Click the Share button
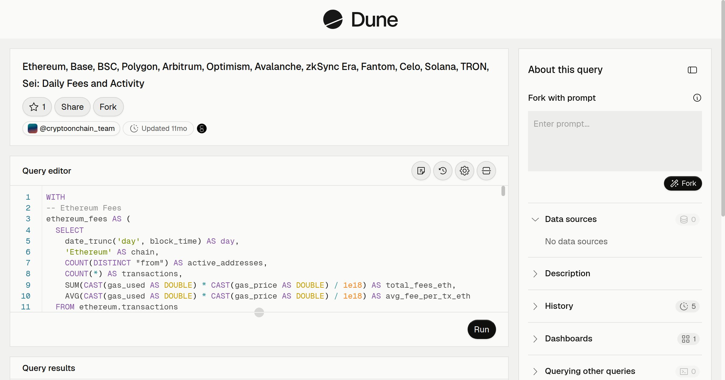Image resolution: width=725 pixels, height=380 pixels. click(x=72, y=107)
